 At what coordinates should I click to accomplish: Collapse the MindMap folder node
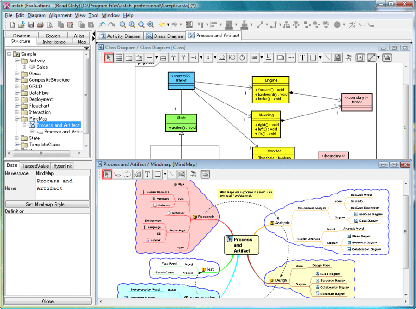click(17, 119)
